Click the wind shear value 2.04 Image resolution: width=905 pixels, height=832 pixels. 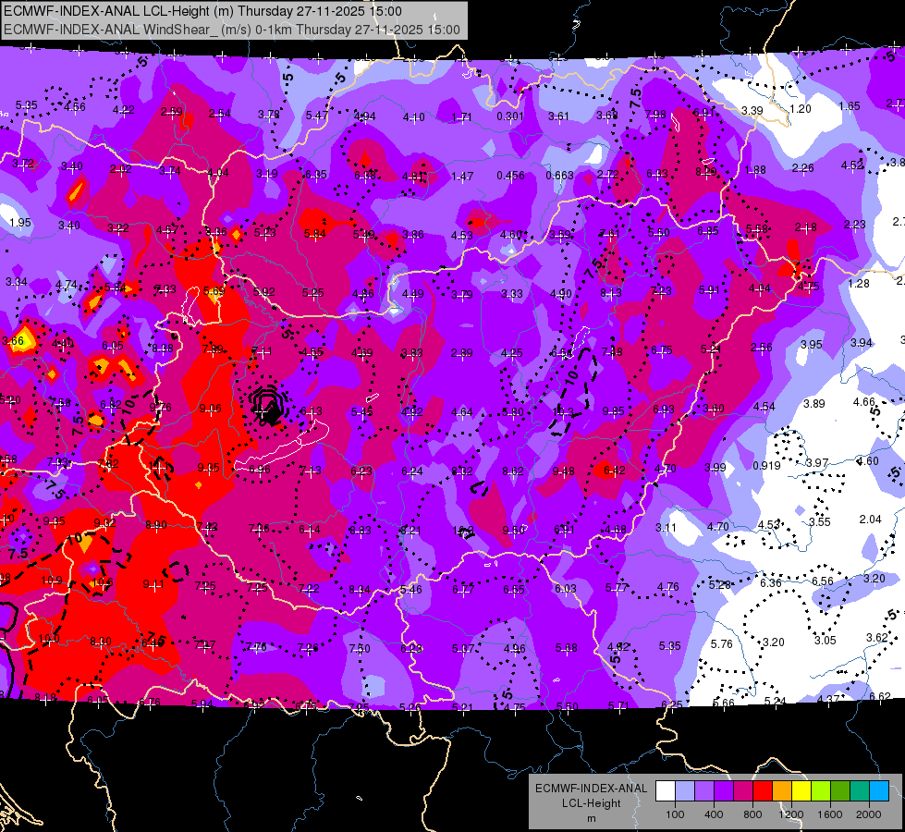pos(870,520)
